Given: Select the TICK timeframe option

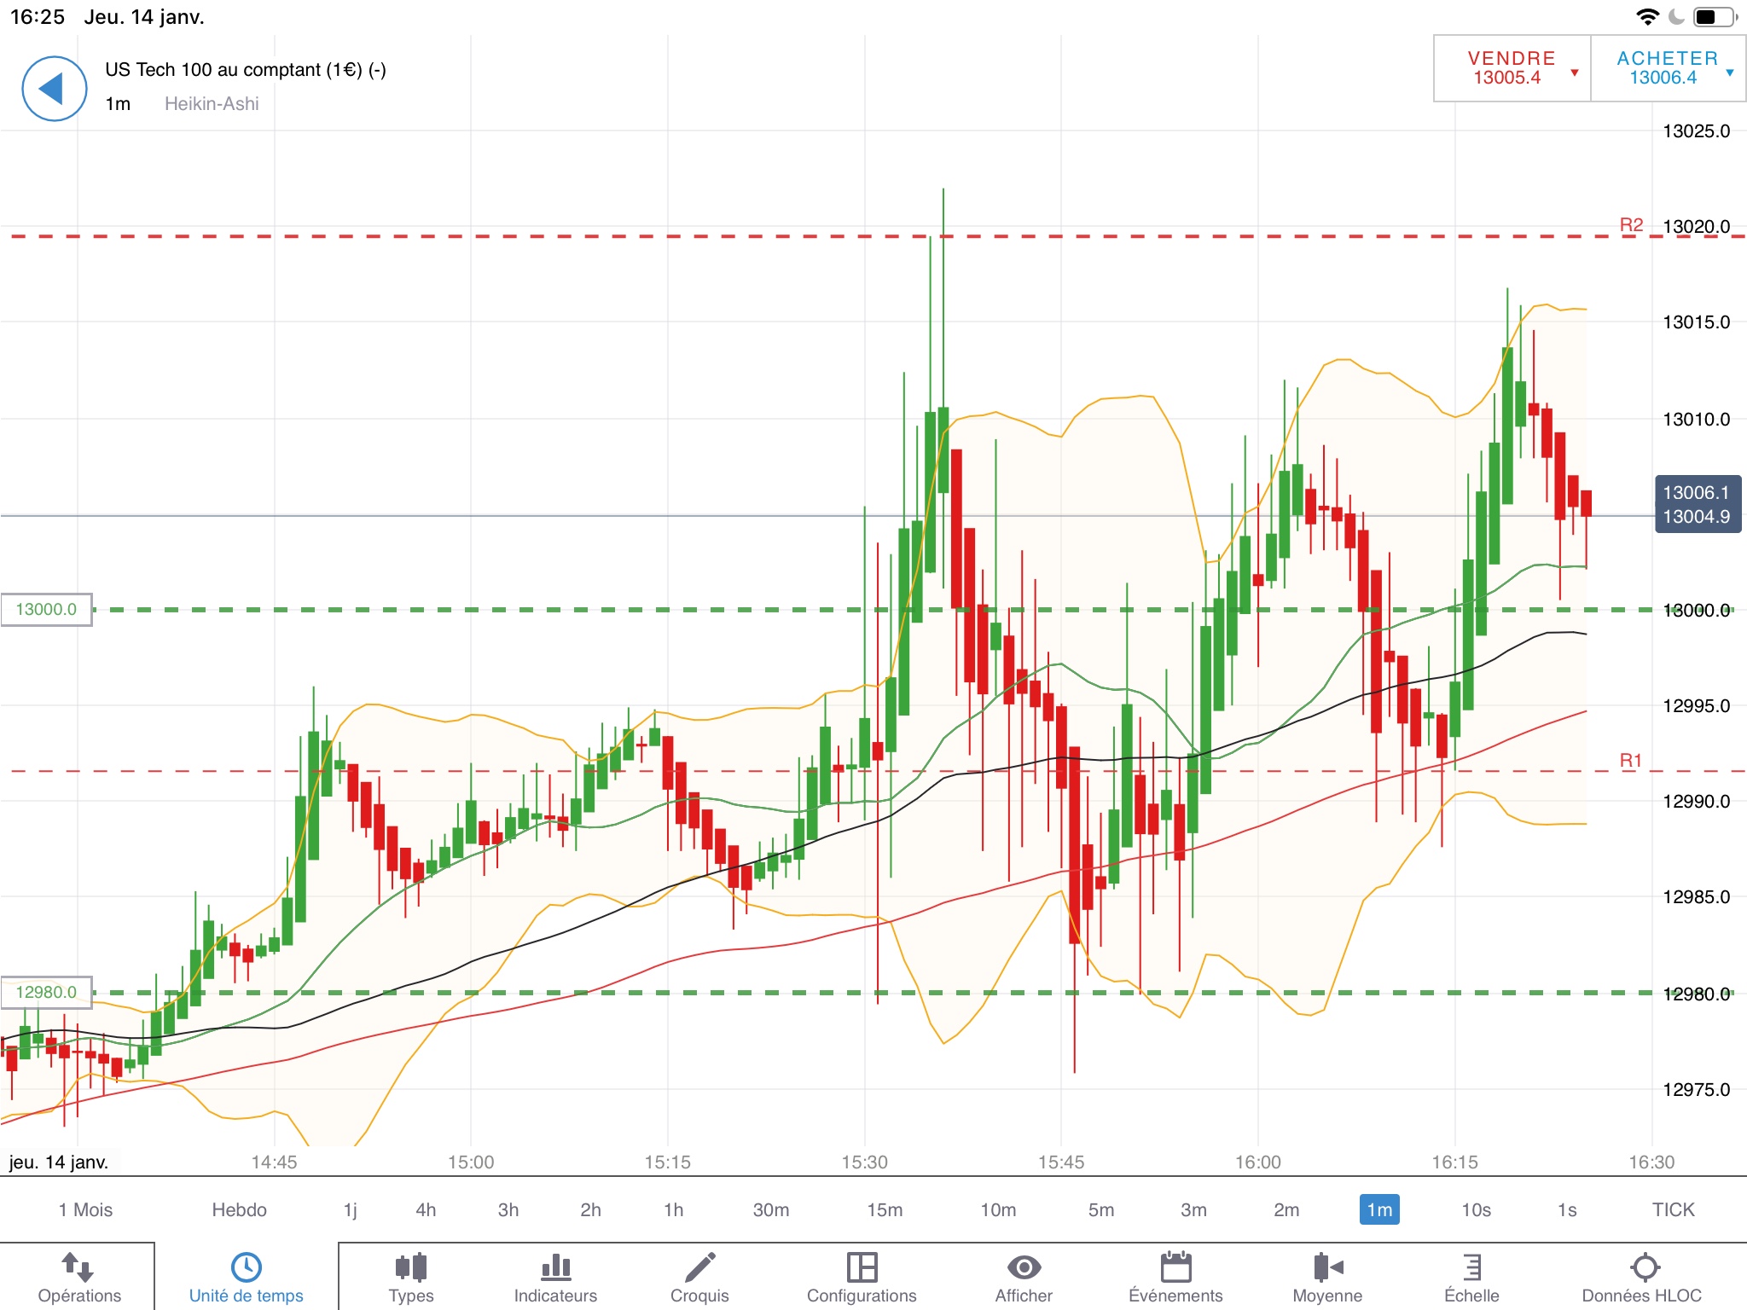Looking at the screenshot, I should tap(1673, 1209).
